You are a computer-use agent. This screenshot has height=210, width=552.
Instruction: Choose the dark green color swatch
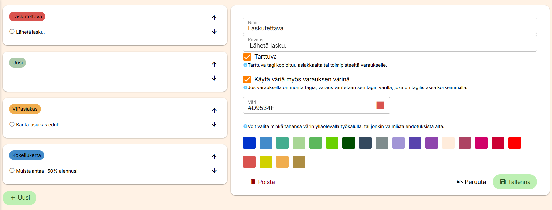pos(348,143)
